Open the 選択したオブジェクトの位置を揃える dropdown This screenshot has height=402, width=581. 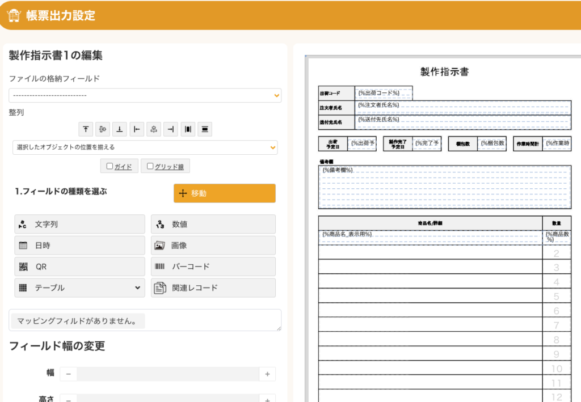point(145,147)
